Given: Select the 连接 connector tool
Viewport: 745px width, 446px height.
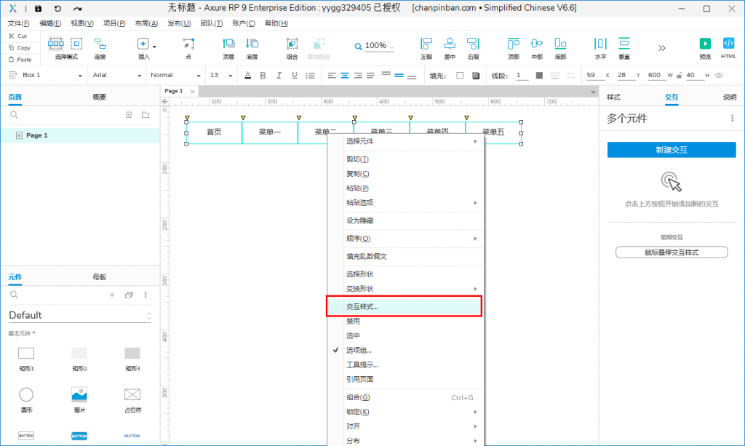Looking at the screenshot, I should click(x=100, y=44).
